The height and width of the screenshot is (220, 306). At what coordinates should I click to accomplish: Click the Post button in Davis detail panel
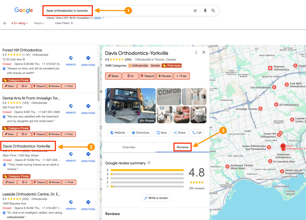click(x=181, y=76)
